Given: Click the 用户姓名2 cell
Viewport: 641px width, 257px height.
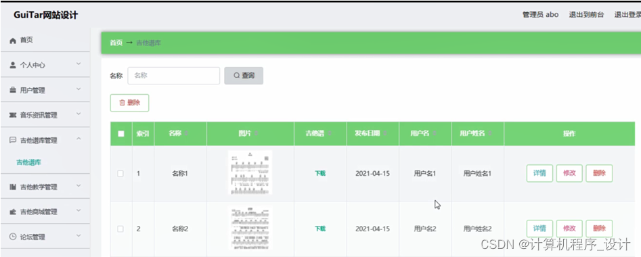Looking at the screenshot, I should (x=477, y=229).
